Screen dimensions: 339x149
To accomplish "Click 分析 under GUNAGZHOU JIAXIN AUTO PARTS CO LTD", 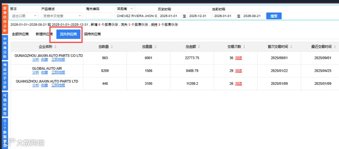I will point(36,60).
